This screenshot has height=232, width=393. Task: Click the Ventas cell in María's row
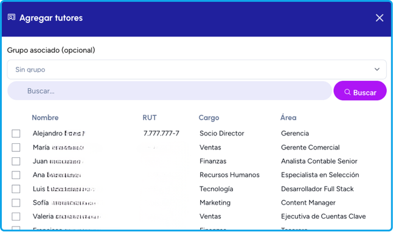tap(210, 148)
